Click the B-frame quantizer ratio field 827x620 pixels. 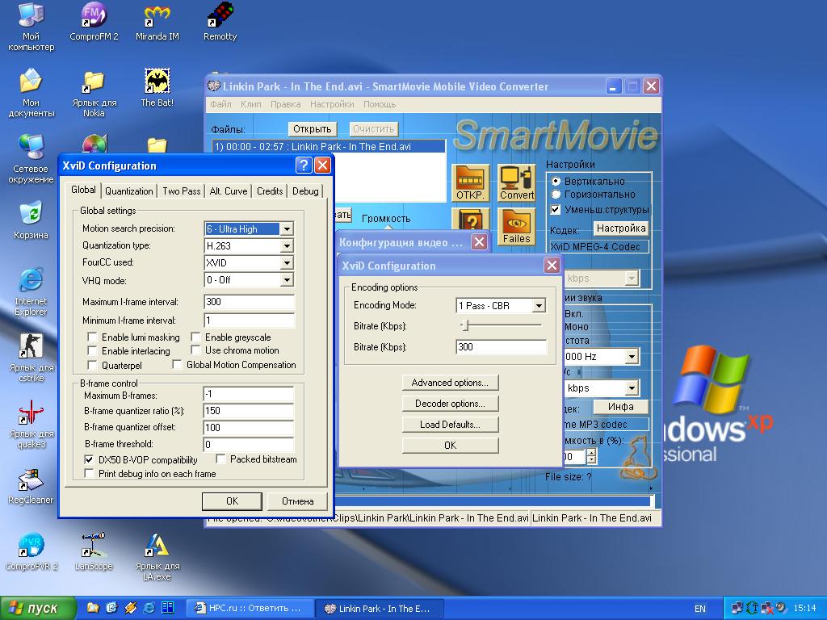tap(248, 411)
